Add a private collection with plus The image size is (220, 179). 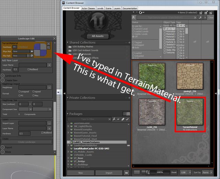click(129, 98)
